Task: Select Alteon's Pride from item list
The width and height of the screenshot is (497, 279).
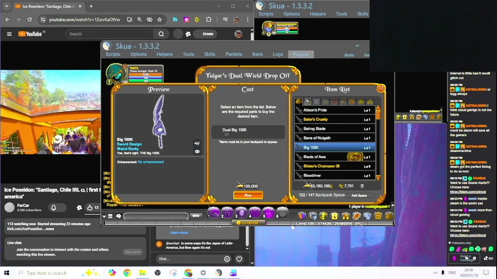Action: 335,110
